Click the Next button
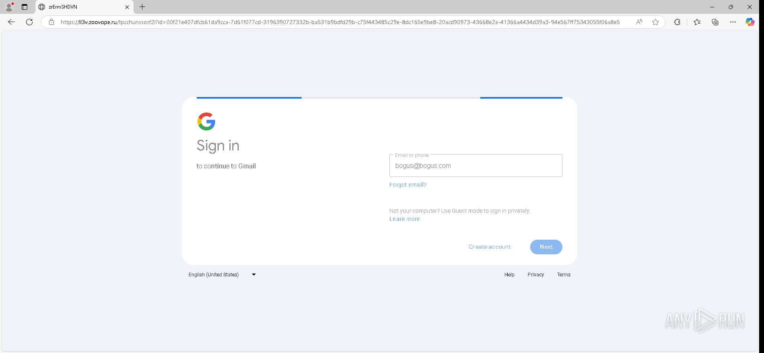Image resolution: width=764 pixels, height=353 pixels. click(546, 247)
